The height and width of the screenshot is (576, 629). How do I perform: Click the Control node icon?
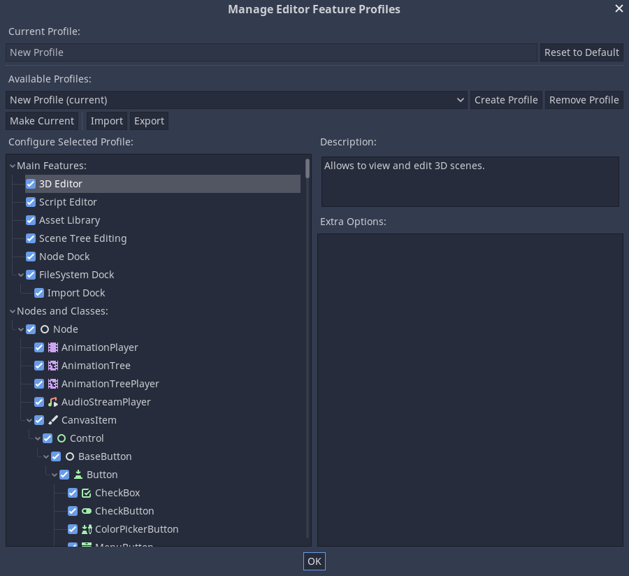(x=62, y=438)
